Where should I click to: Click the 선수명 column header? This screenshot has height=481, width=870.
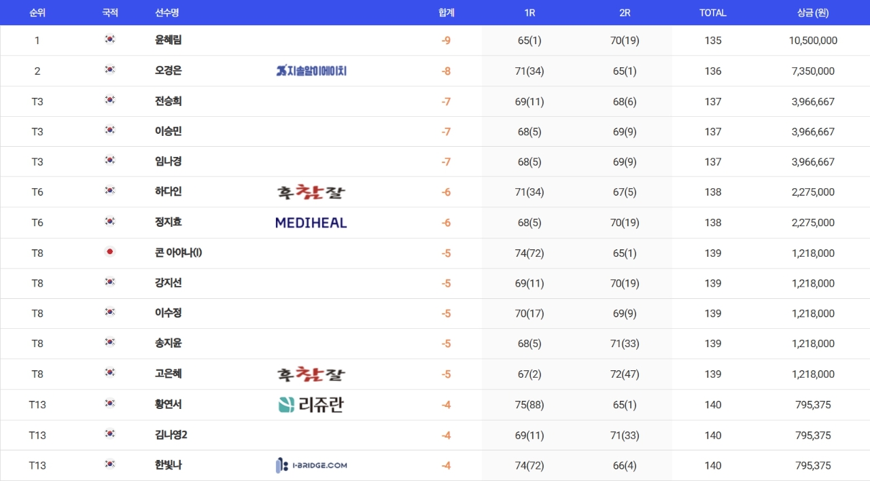coord(167,13)
